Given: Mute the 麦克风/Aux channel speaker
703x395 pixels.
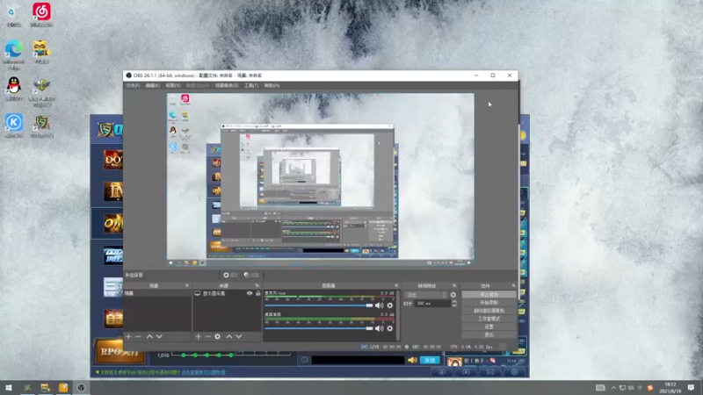Looking at the screenshot, I should (x=380, y=305).
